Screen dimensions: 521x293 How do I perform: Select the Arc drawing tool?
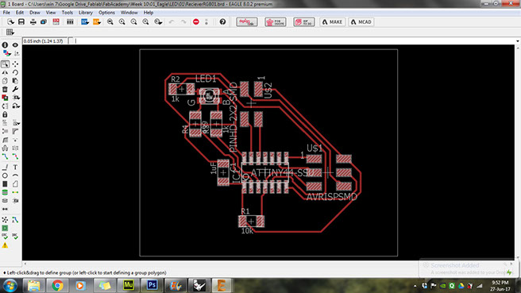[x=15, y=175]
